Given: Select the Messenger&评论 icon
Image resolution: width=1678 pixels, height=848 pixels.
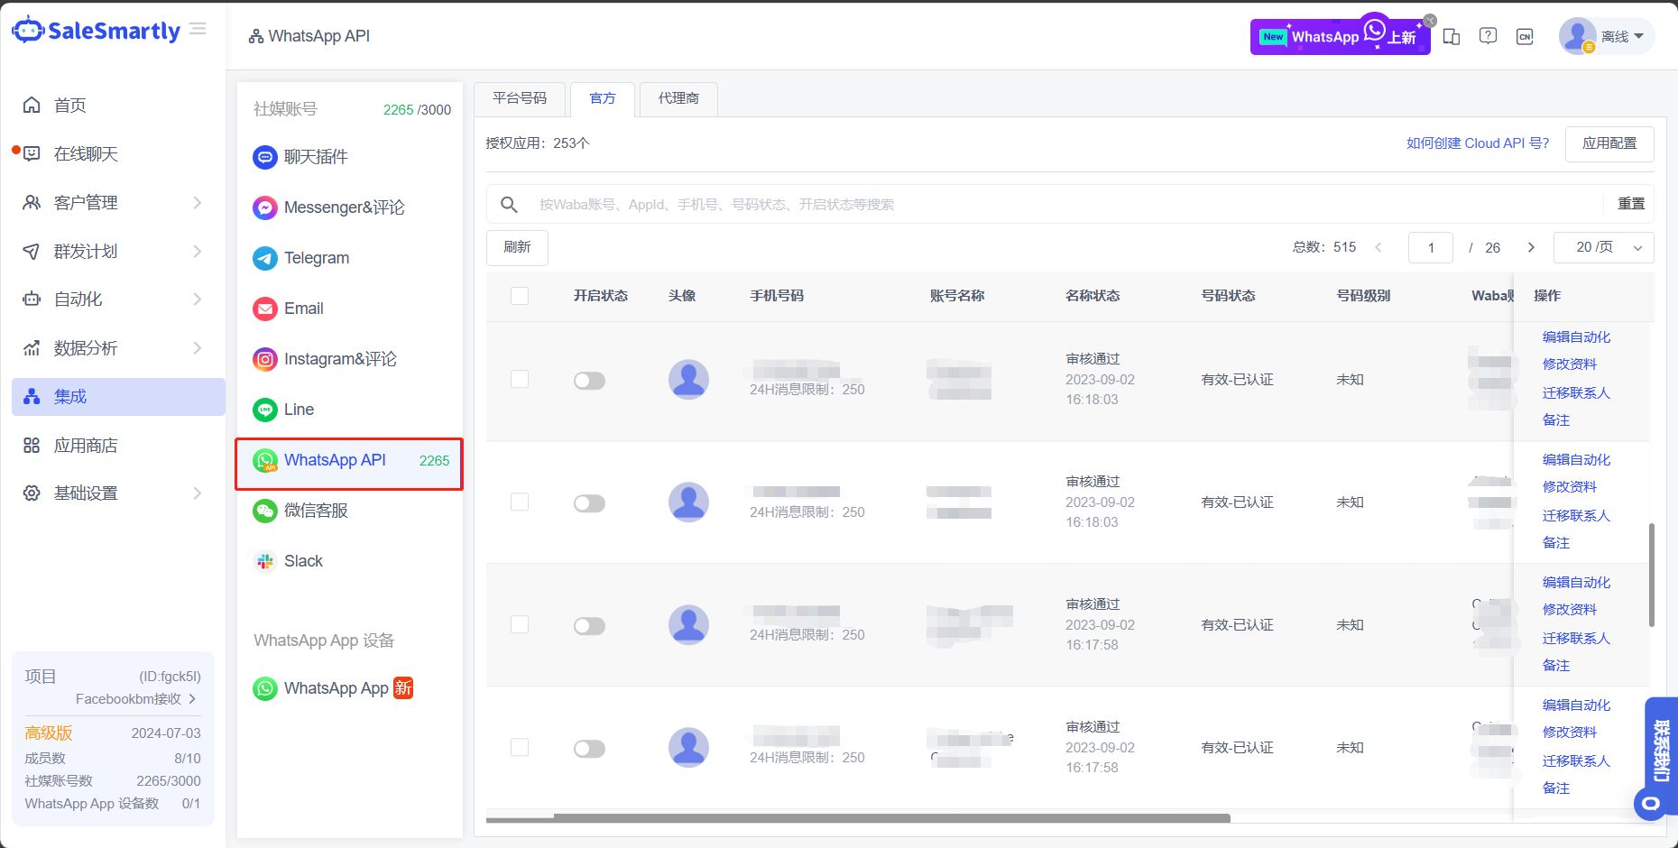Looking at the screenshot, I should (x=265, y=207).
